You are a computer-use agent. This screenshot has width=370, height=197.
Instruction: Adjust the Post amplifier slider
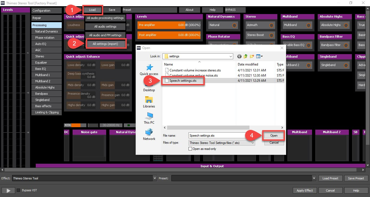click(x=169, y=35)
